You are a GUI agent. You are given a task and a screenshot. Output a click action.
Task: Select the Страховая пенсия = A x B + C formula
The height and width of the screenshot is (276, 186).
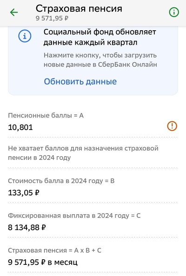54,250
